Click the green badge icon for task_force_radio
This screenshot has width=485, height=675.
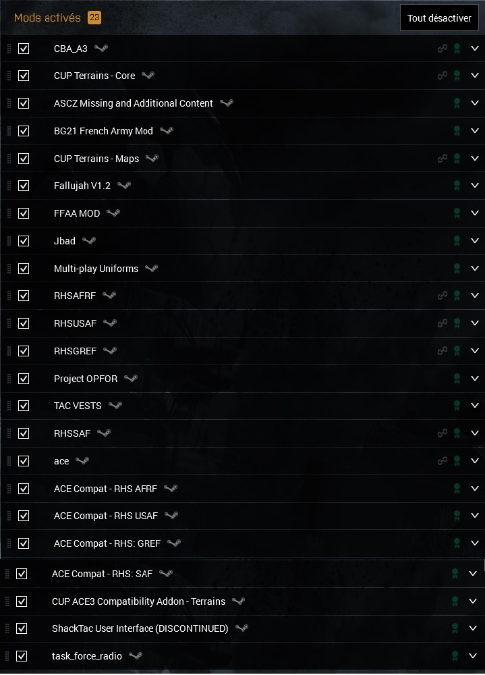pyautogui.click(x=455, y=656)
